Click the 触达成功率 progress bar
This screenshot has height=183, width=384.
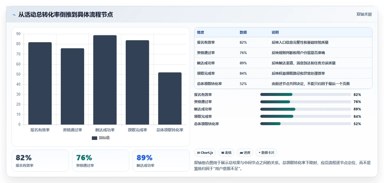point(305,109)
